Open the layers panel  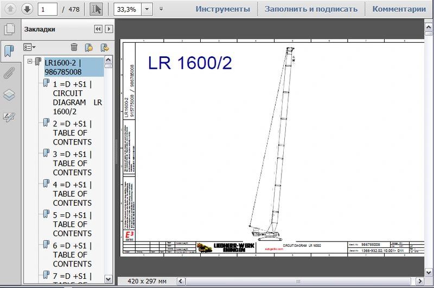[9, 95]
